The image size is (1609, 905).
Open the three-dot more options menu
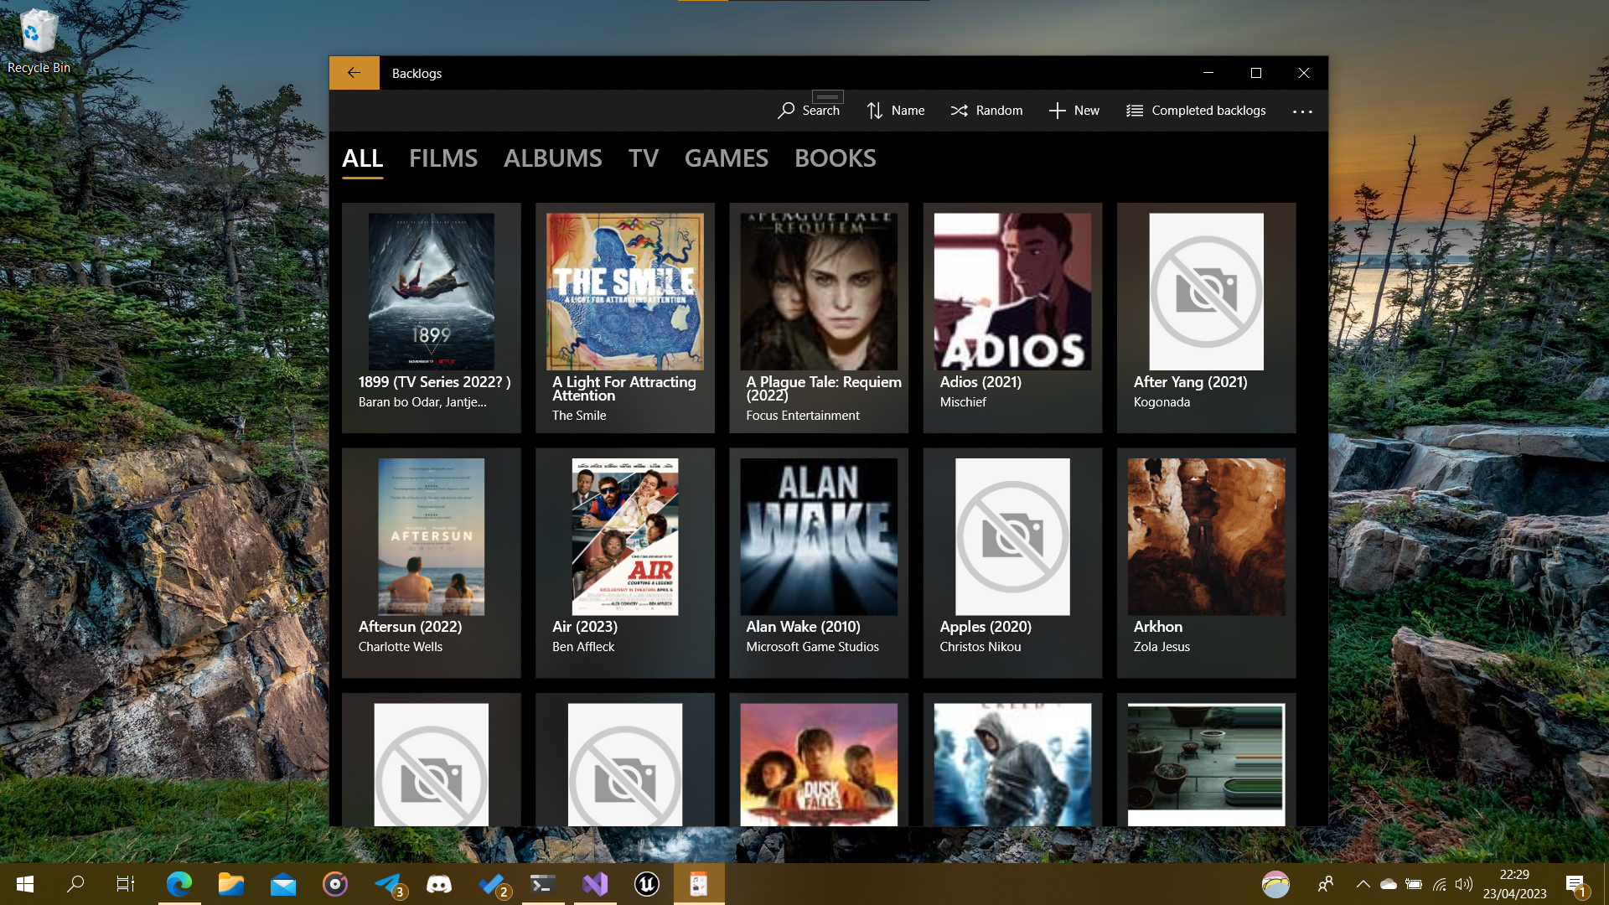click(1302, 111)
